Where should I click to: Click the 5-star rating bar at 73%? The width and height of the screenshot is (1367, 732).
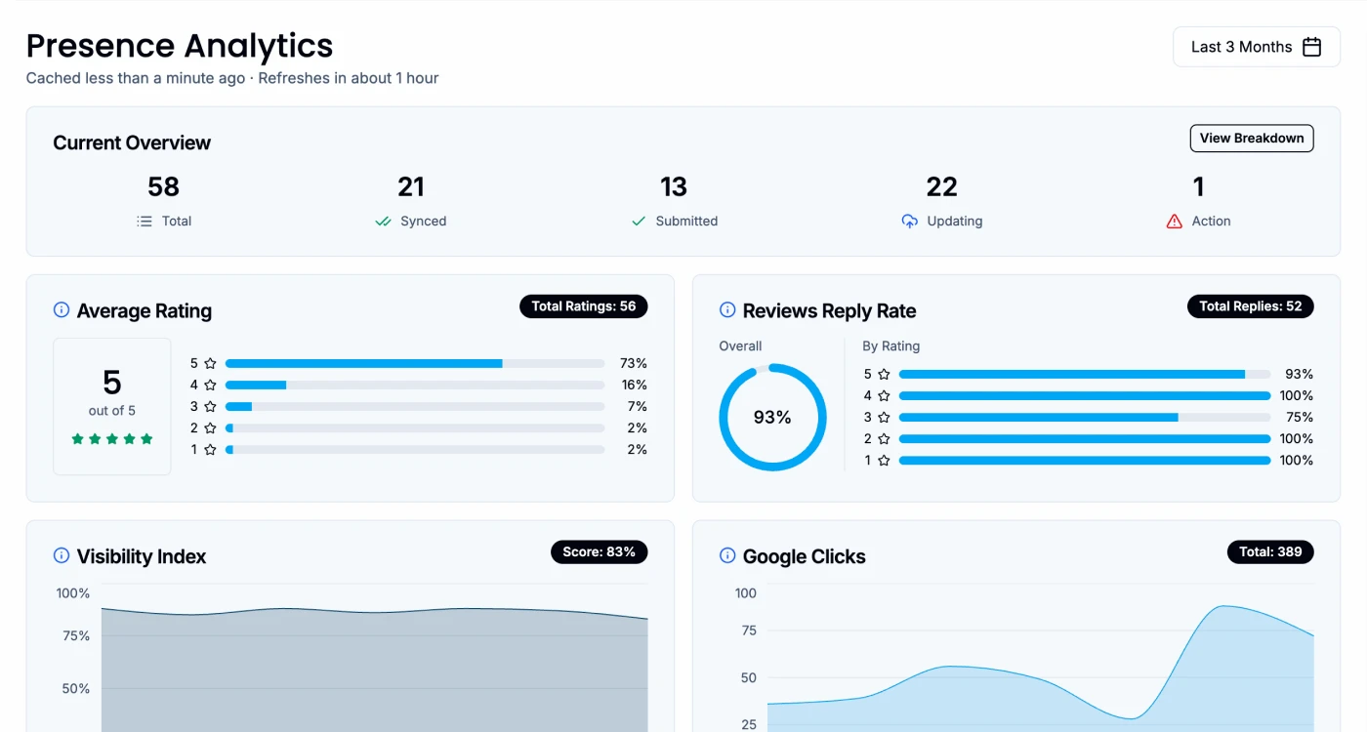(x=414, y=363)
